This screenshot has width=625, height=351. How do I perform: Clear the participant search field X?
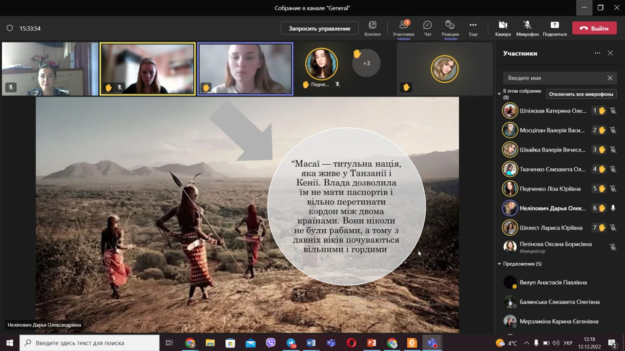[x=610, y=78]
